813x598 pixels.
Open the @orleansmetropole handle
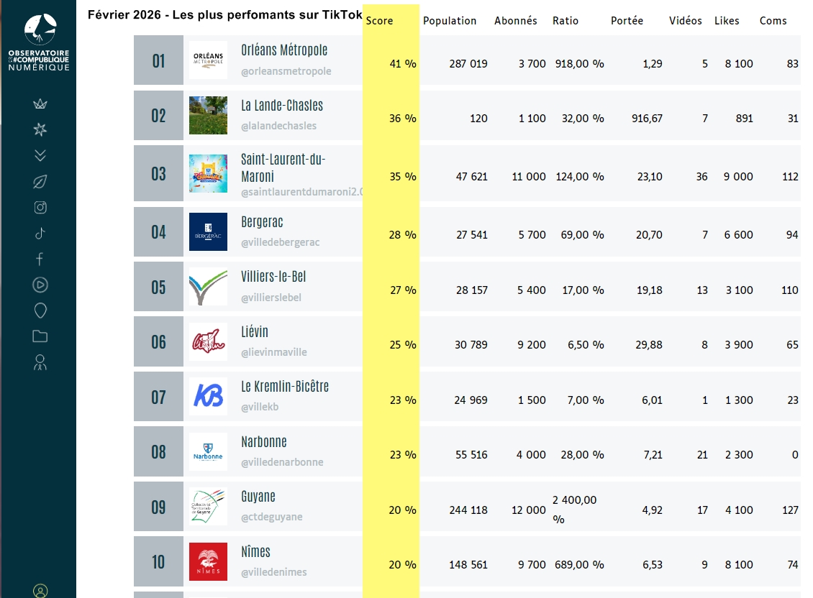tap(286, 71)
